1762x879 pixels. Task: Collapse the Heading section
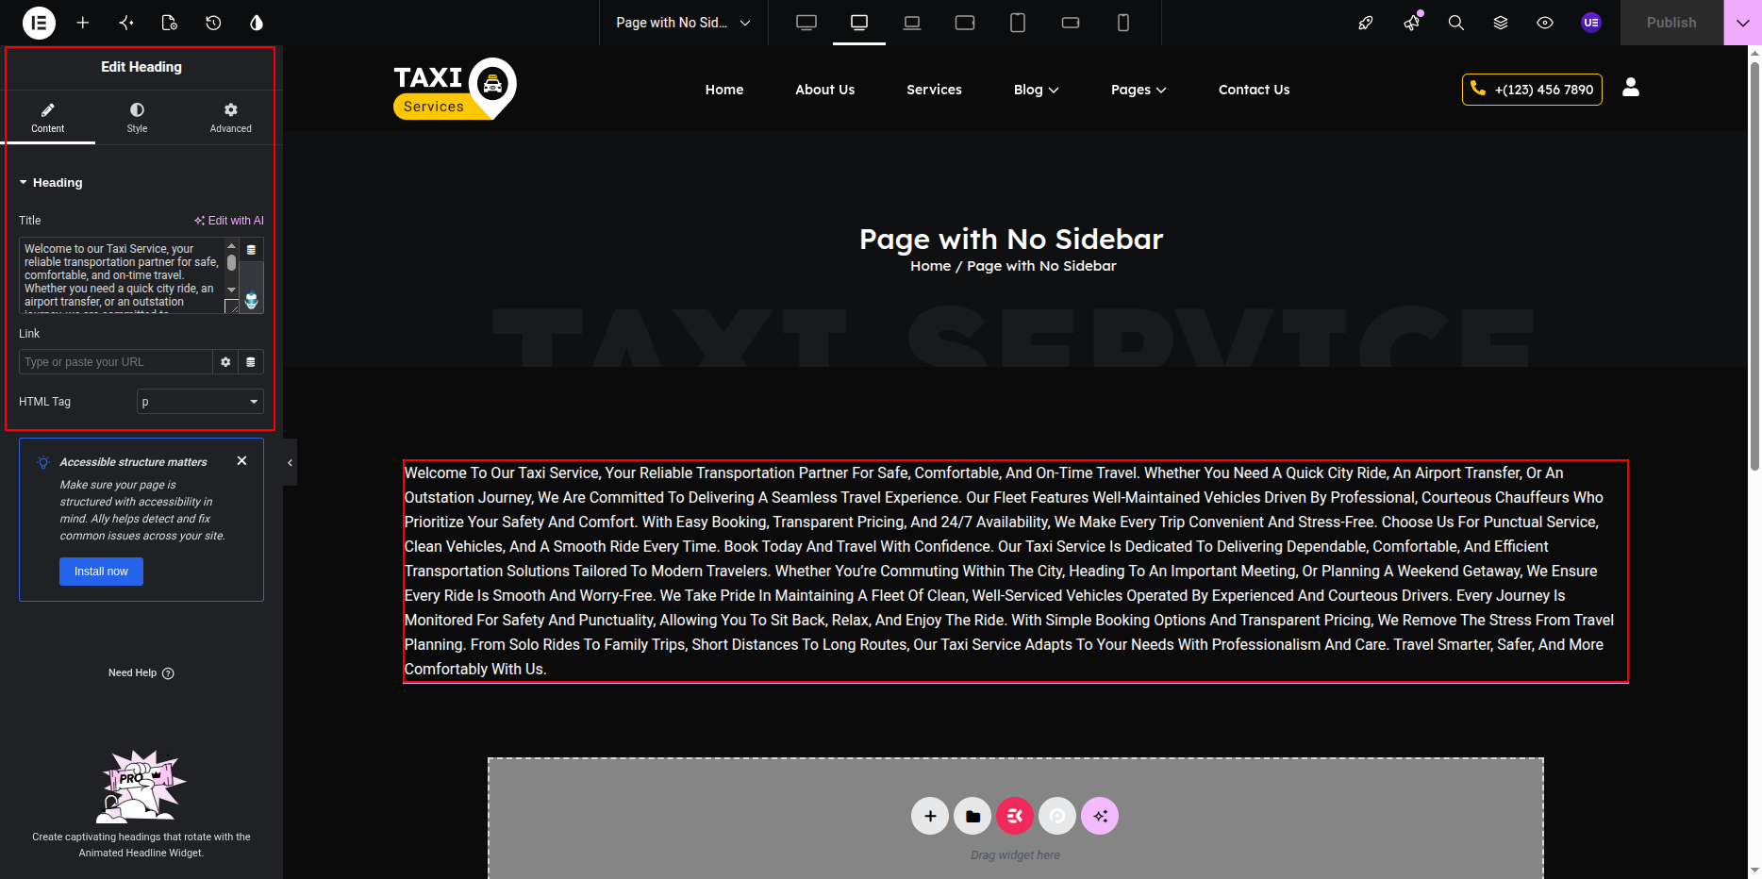51,183
